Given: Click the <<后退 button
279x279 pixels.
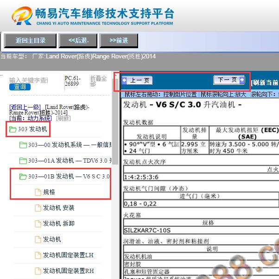Looking at the screenshot, I should pyautogui.click(x=78, y=41).
